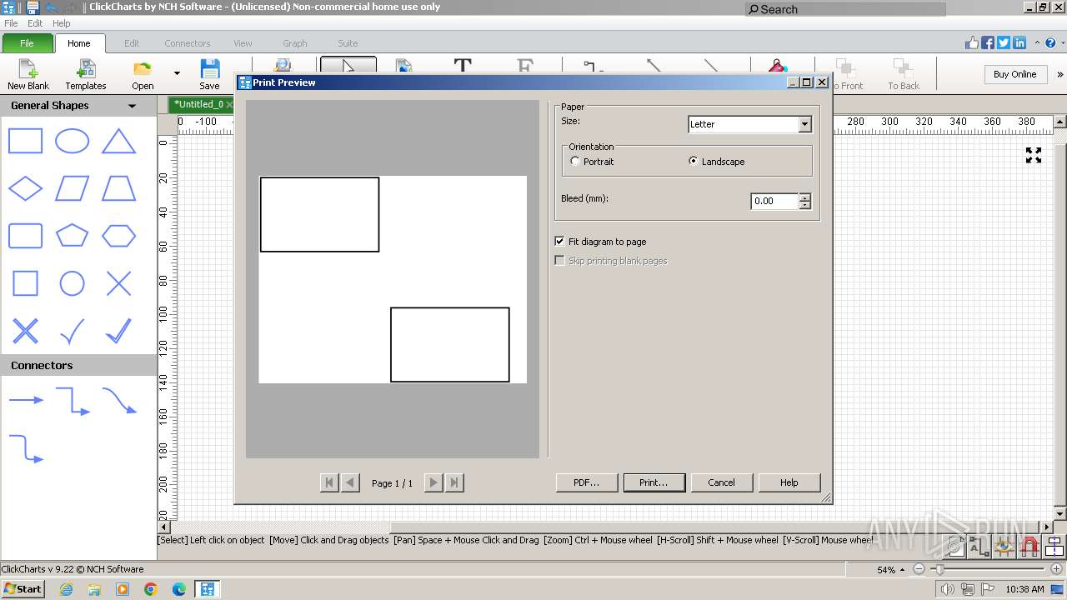This screenshot has width=1067, height=600.
Task: Choose the curved arrow connector
Action: [x=119, y=401]
